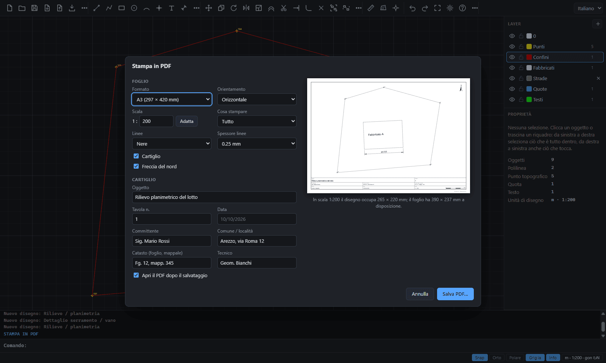Click the Info status bar button

tap(553, 358)
